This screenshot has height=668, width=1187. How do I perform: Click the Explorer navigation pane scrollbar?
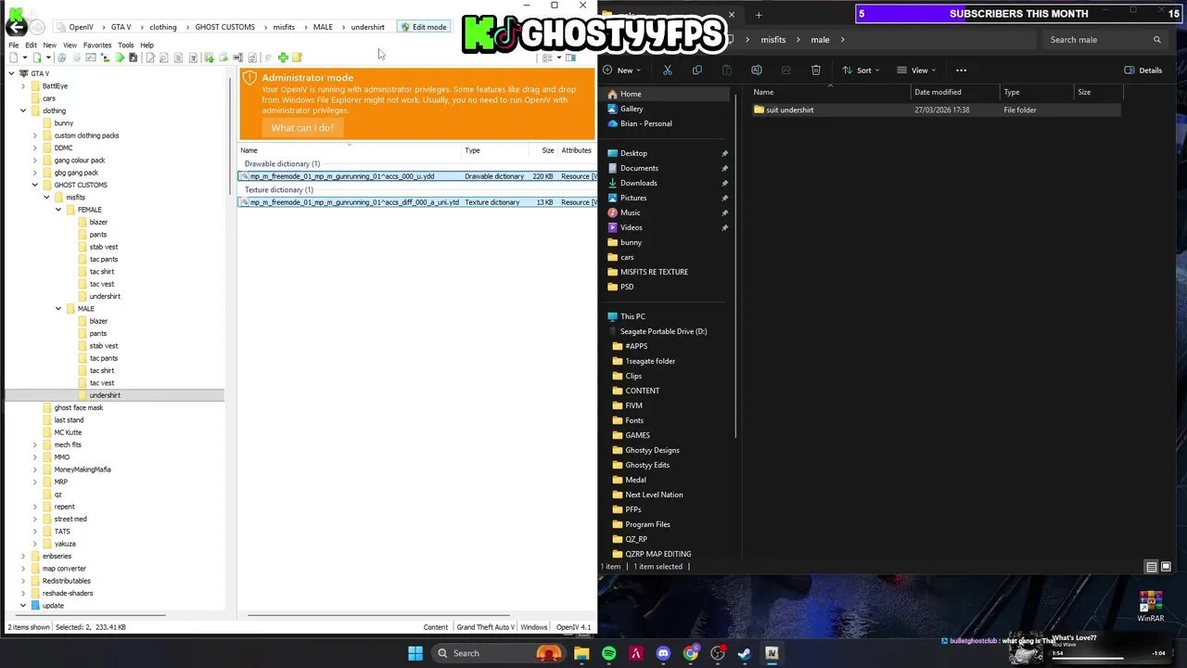736,263
